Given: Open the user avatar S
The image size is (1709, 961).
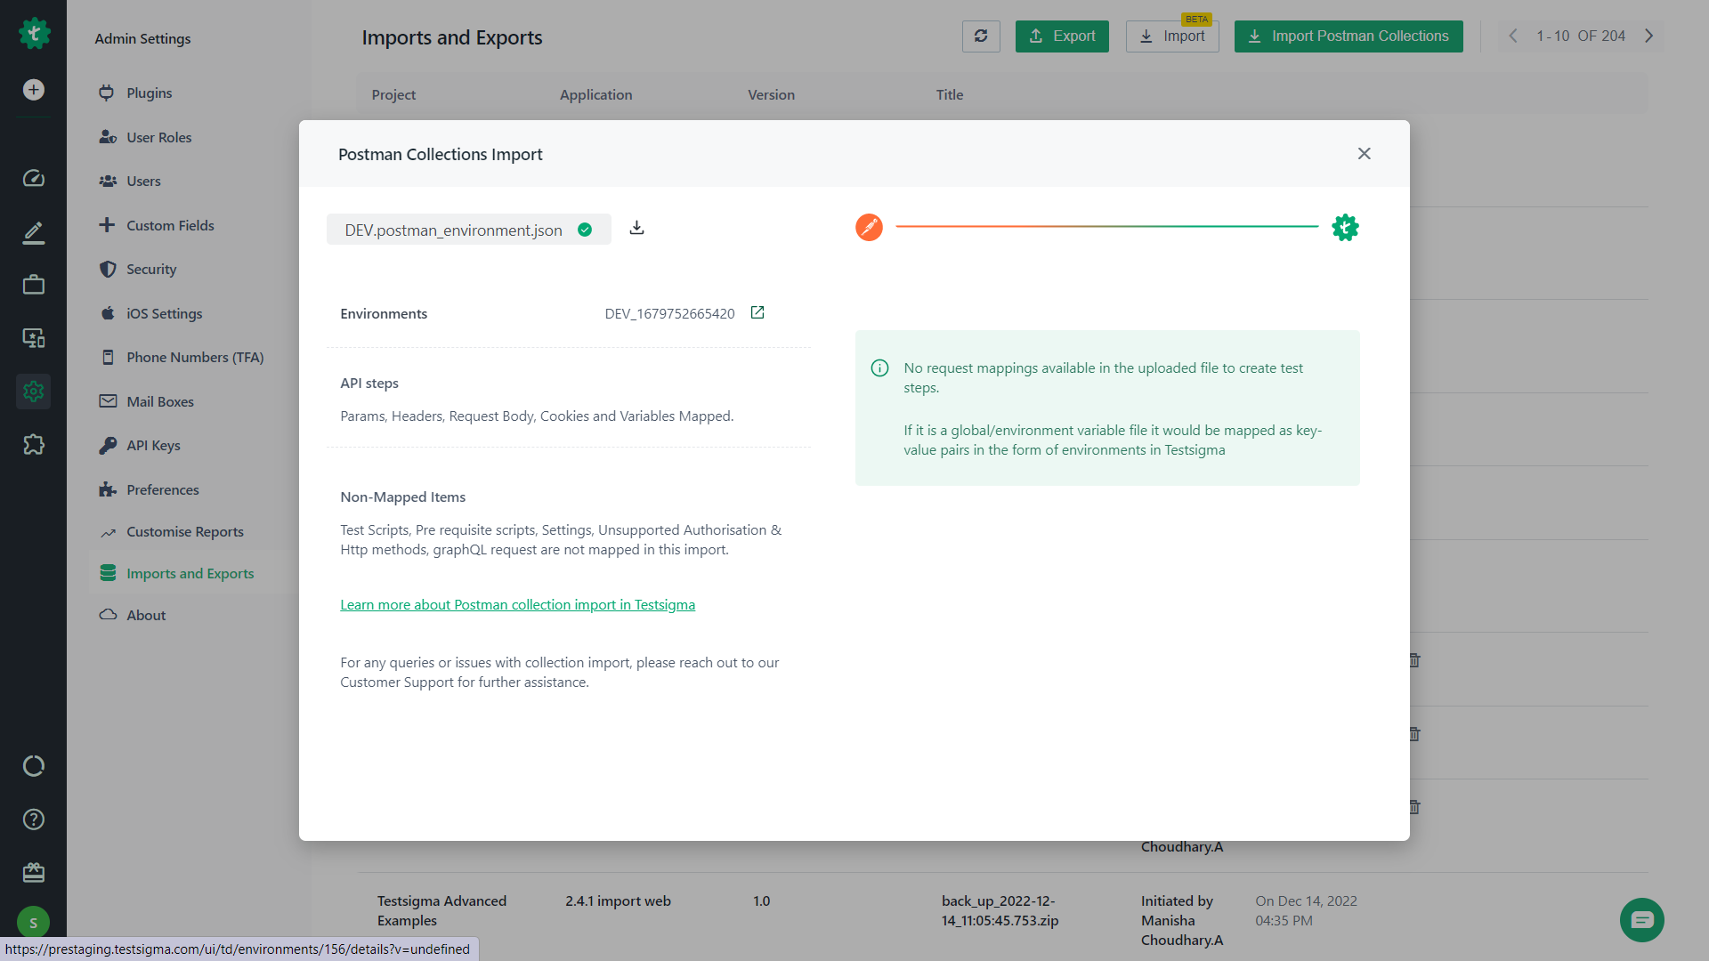Looking at the screenshot, I should point(34,923).
